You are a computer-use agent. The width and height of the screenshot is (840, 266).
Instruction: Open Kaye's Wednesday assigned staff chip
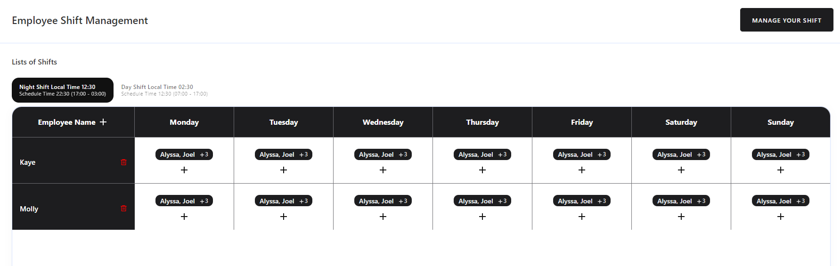383,154
